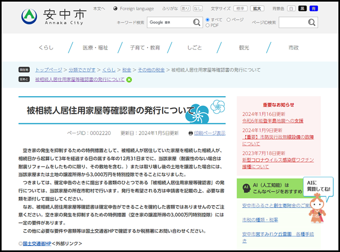
Task: Click the 2023年7月18日更新 date text
Action: (263, 153)
